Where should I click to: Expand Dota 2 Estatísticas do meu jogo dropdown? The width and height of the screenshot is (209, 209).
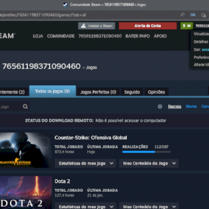[85, 206]
